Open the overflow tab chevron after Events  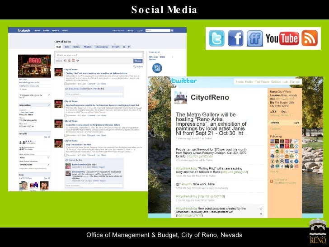tap(124, 47)
